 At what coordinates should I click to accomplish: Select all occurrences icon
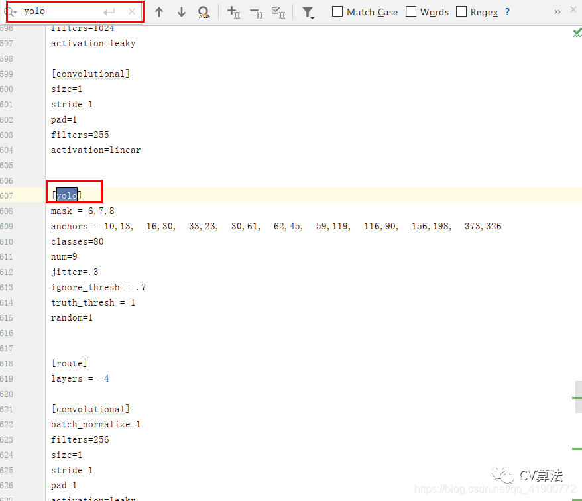278,12
